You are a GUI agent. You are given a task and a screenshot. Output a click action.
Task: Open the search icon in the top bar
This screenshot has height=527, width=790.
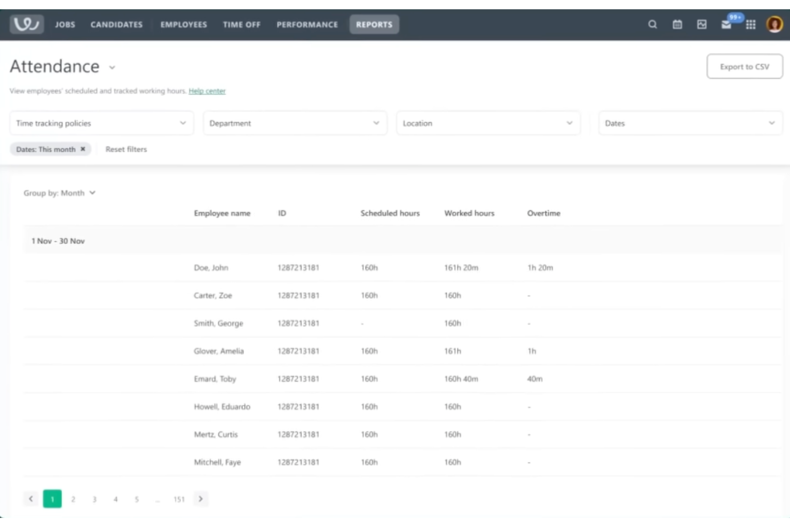click(652, 25)
